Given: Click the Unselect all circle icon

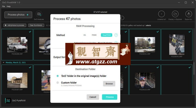Looking at the screenshot, I should (162, 14).
